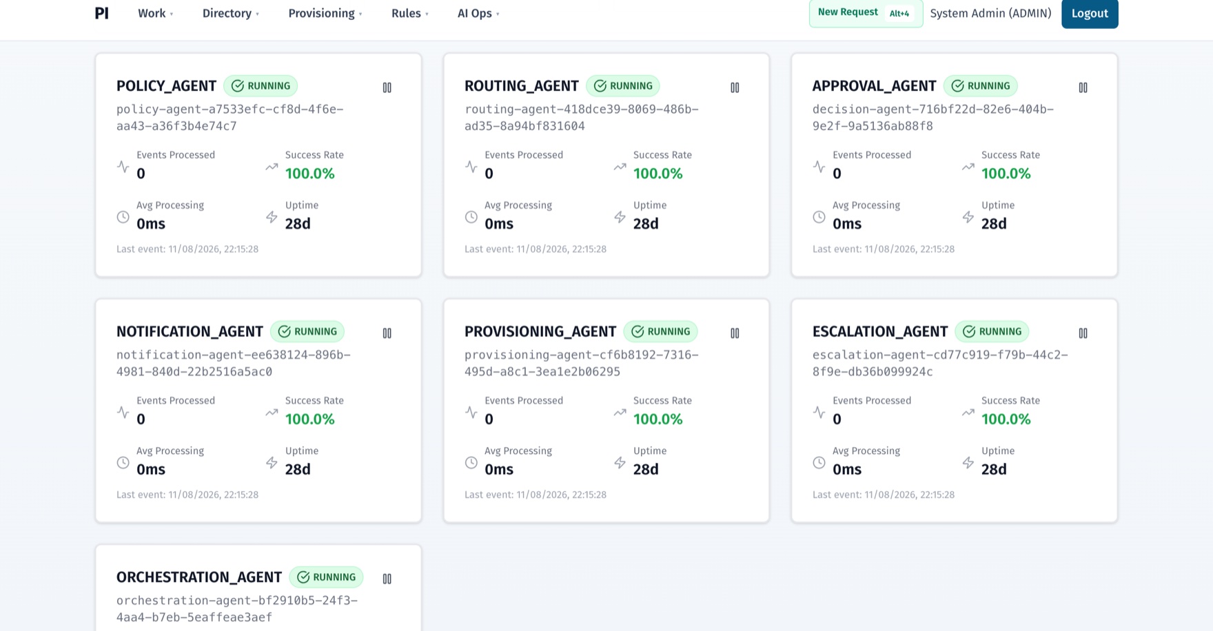Click ROUTING_AGENT success rate trend icon

click(620, 166)
